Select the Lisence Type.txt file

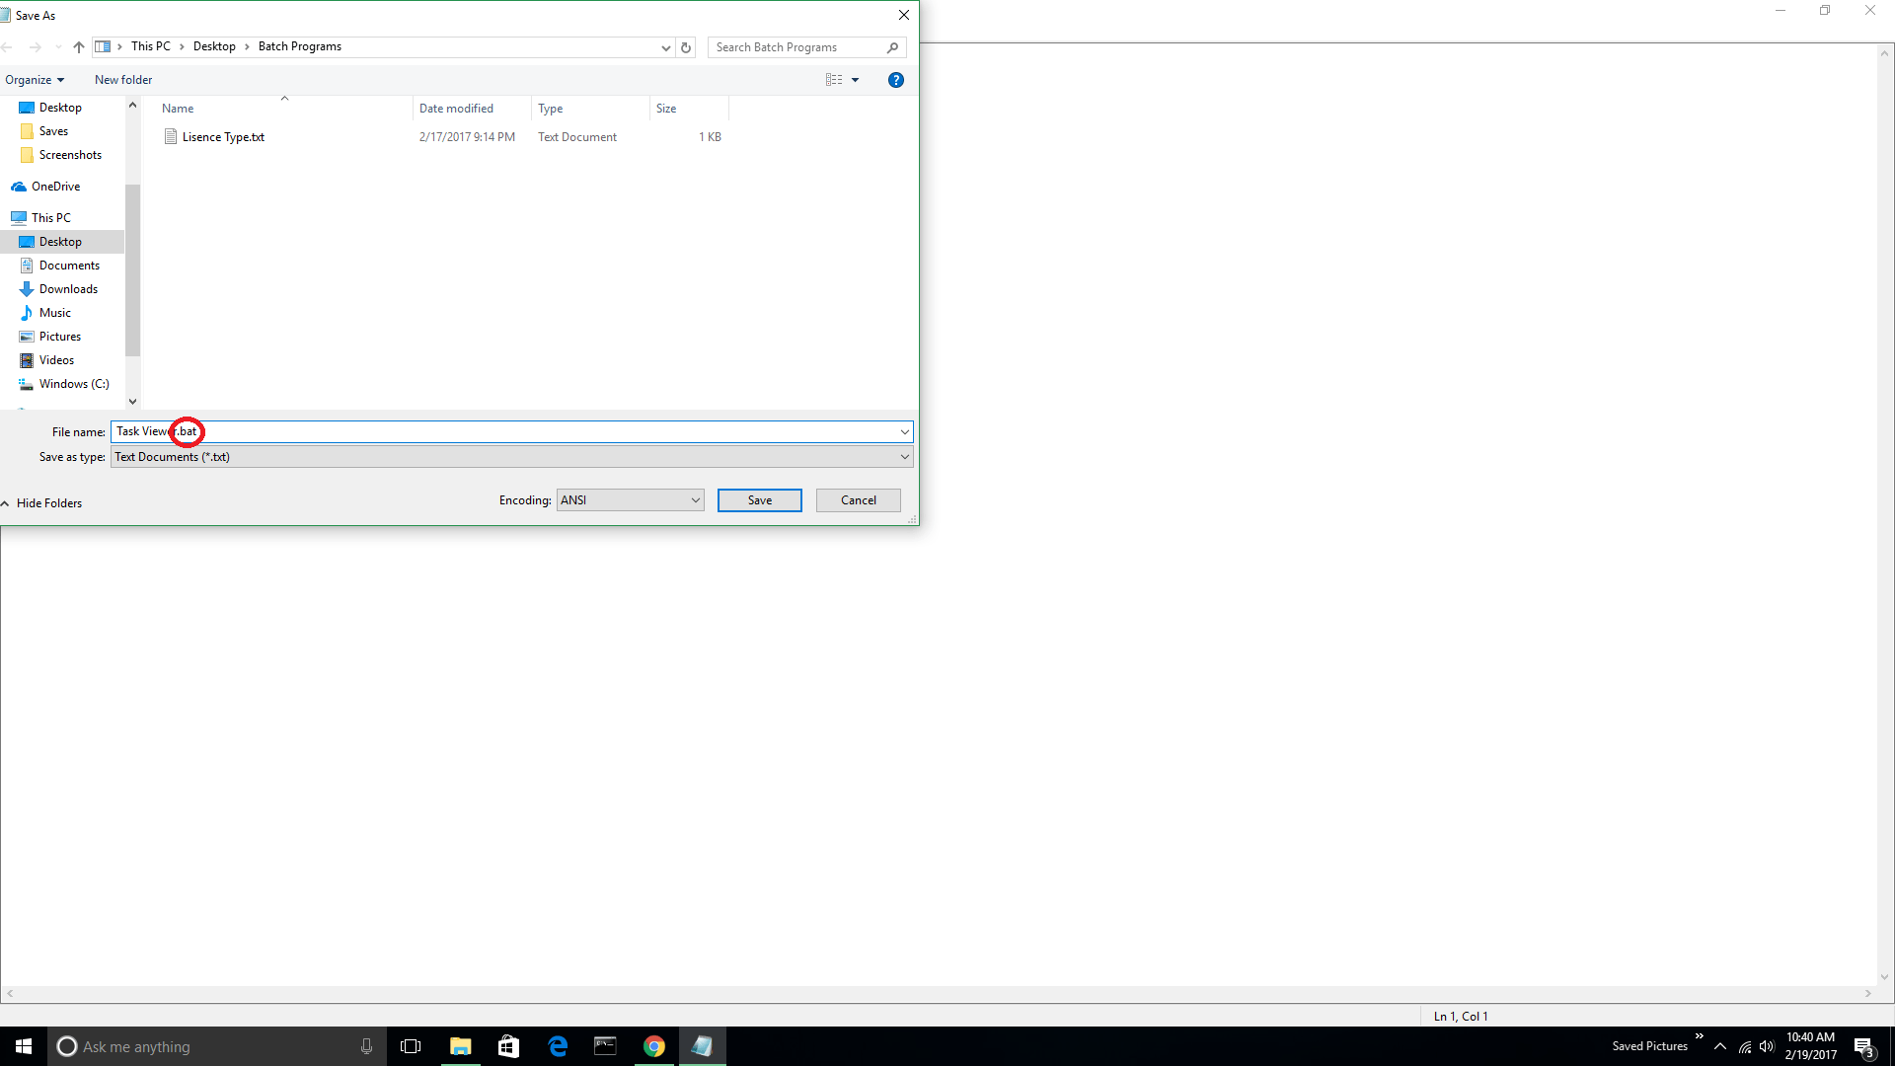[223, 136]
